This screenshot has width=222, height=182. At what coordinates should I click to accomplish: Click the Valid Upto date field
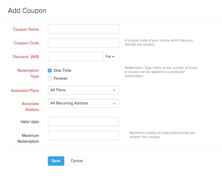(83, 122)
